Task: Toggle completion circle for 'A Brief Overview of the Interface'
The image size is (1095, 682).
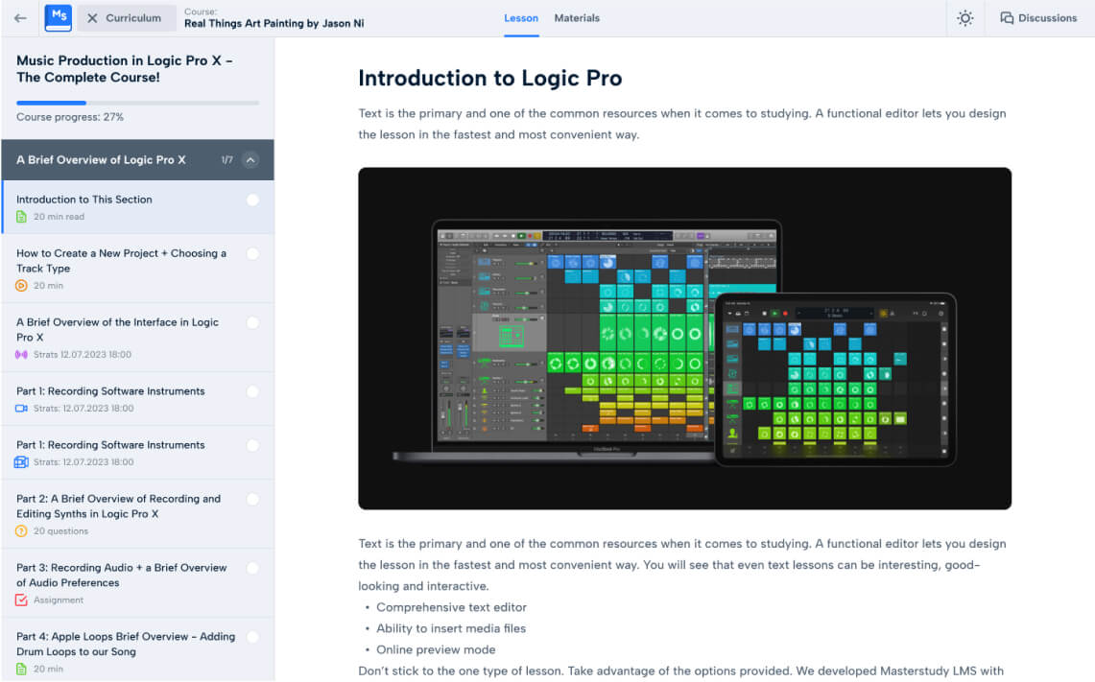Action: (x=252, y=322)
